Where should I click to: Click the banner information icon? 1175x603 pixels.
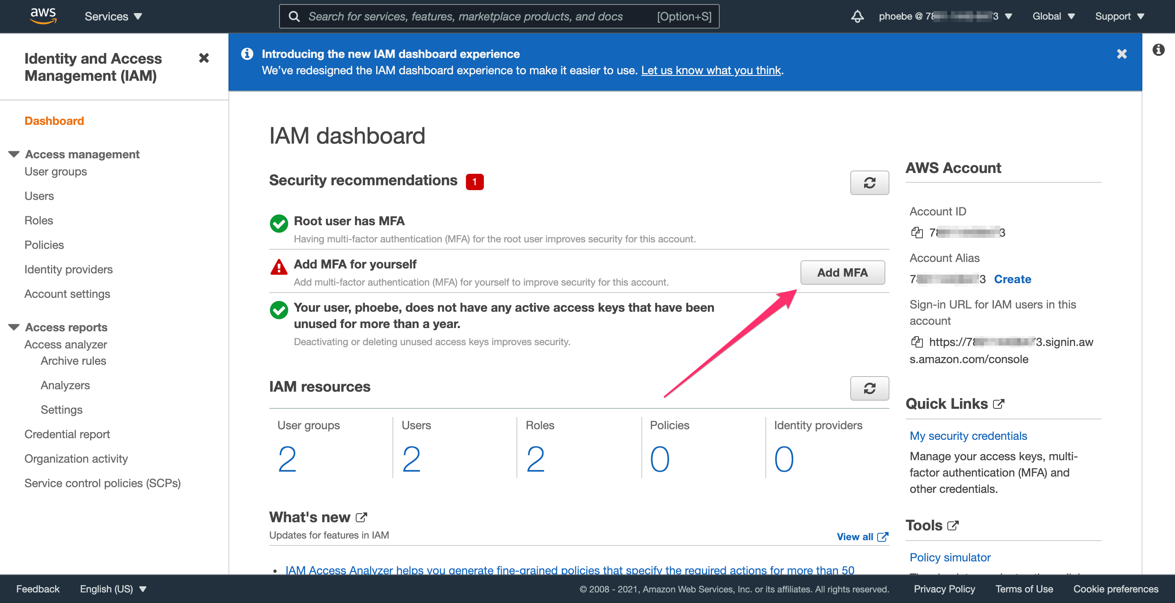pos(247,54)
